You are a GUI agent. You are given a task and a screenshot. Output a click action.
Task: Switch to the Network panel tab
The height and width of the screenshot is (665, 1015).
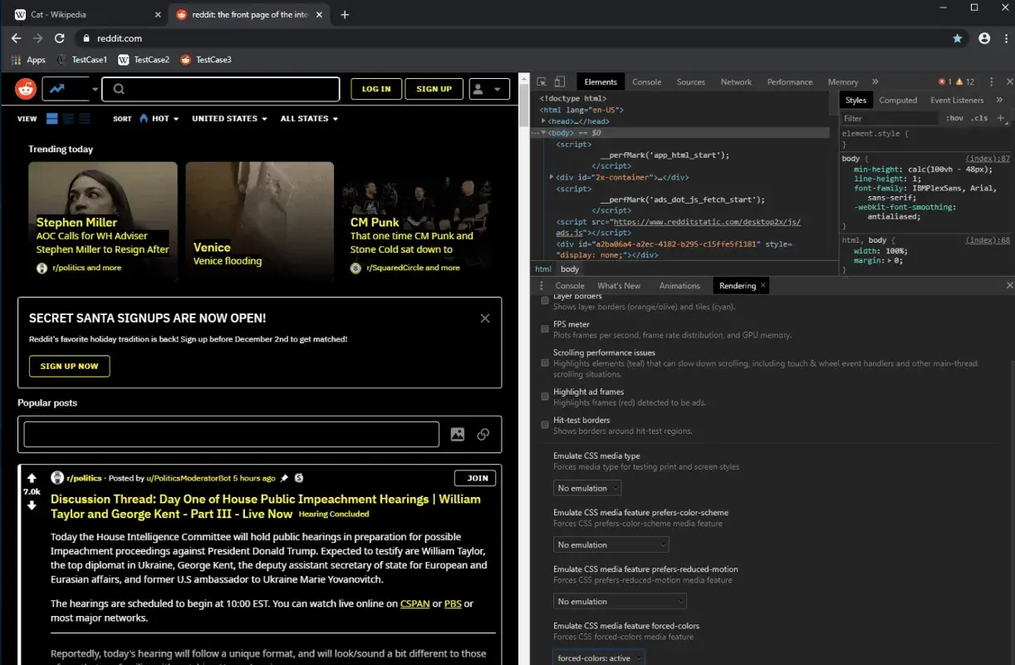click(736, 81)
